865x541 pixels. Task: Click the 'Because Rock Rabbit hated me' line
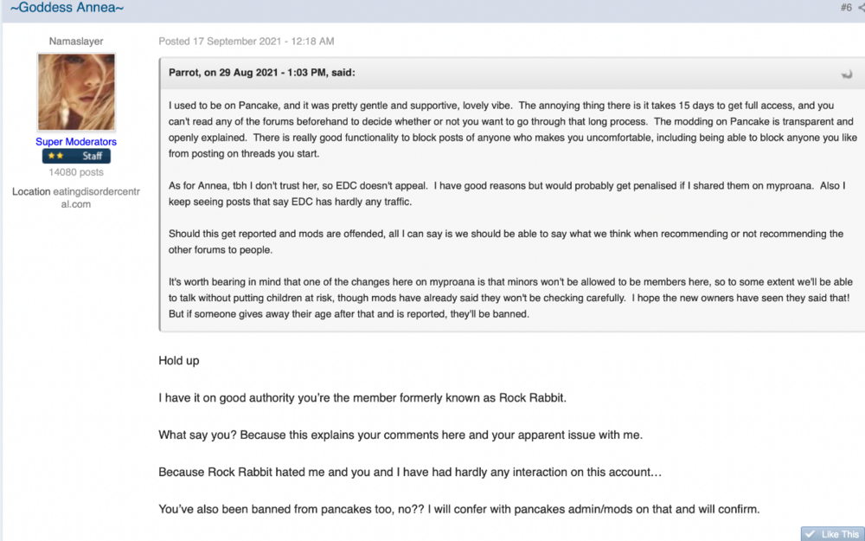click(x=410, y=473)
